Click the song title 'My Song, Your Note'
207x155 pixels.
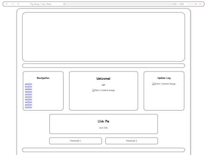(41, 4)
